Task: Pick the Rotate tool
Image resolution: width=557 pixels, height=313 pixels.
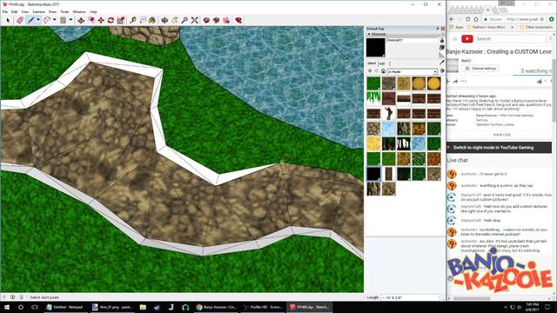Action: pyautogui.click(x=111, y=20)
